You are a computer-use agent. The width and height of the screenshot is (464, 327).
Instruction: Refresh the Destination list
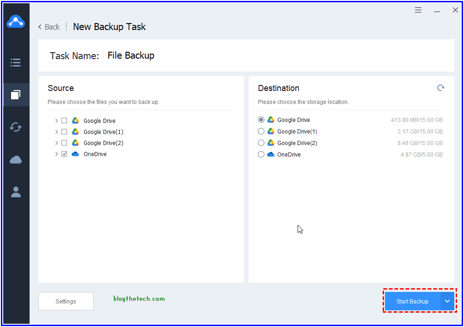click(x=440, y=88)
